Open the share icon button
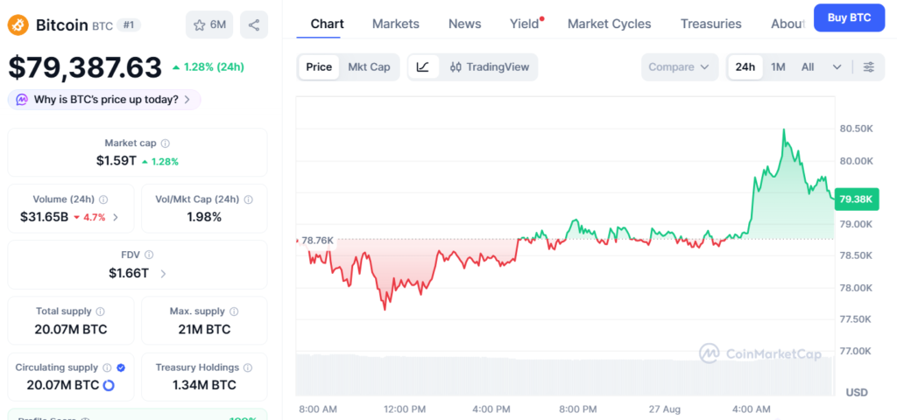897x420 pixels. (x=254, y=25)
